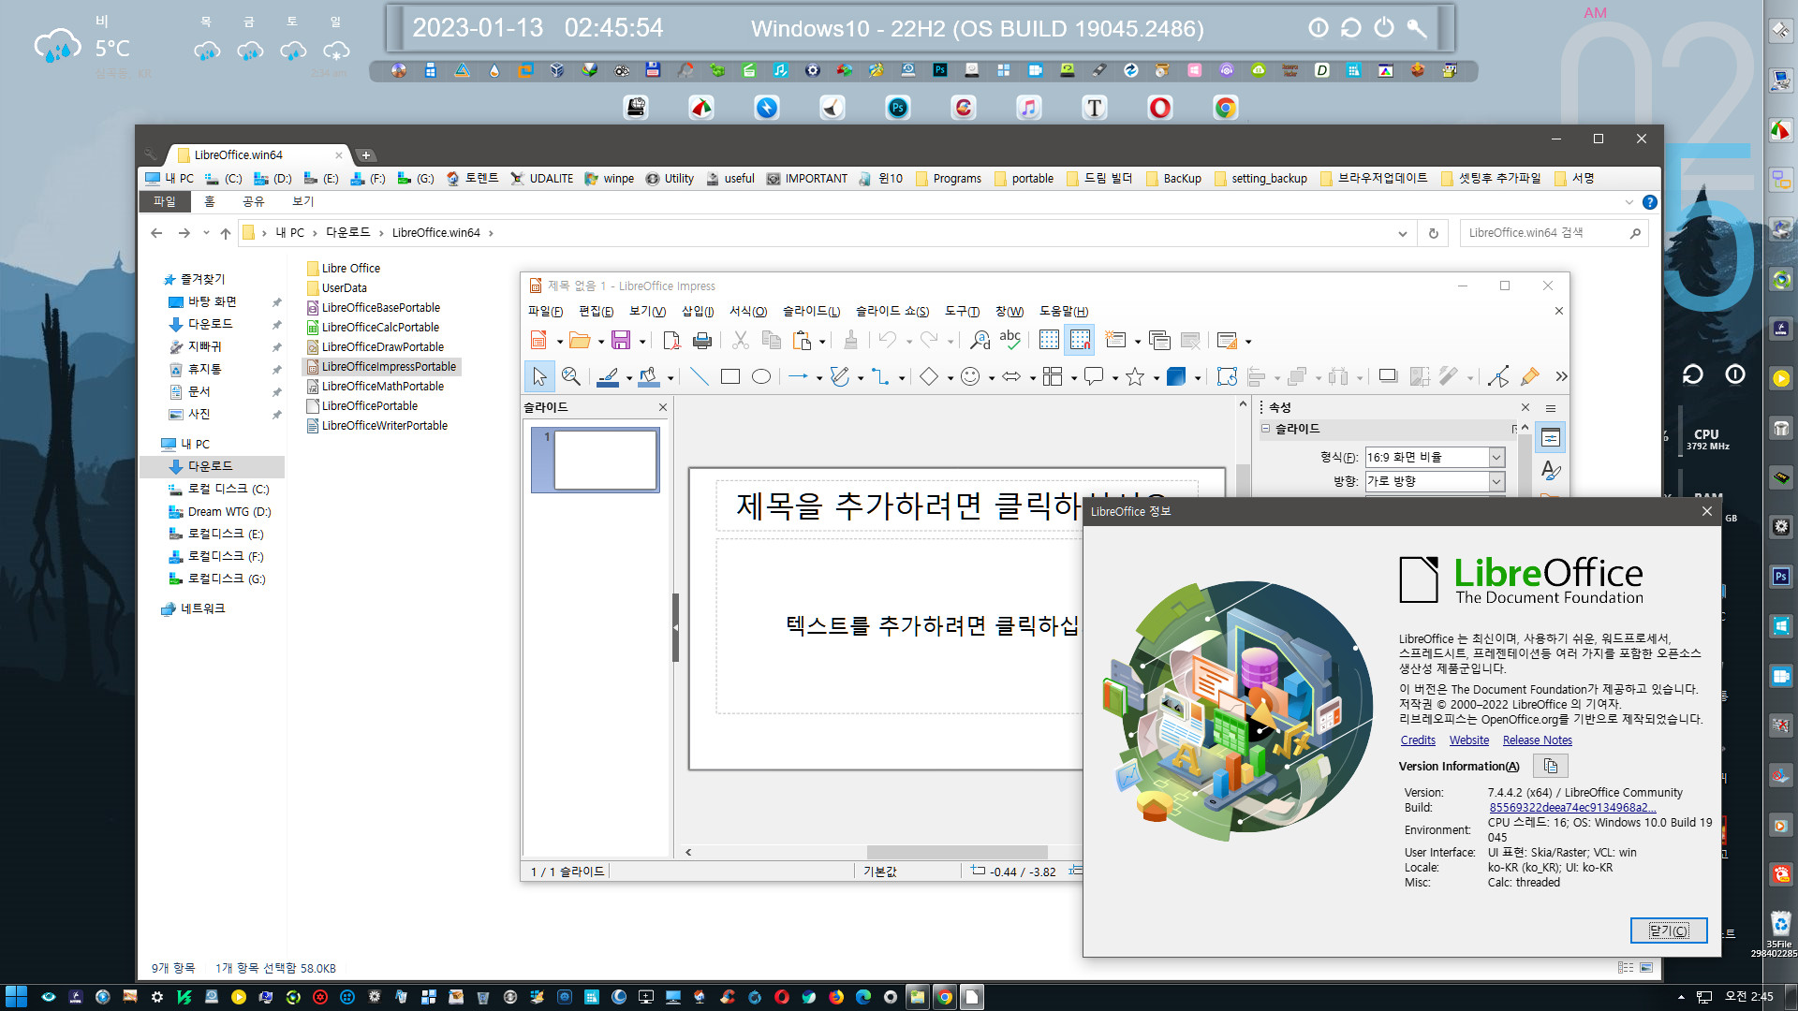Choose the Basic Shapes diamond tool
Screen dimensions: 1798x1011
point(928,376)
